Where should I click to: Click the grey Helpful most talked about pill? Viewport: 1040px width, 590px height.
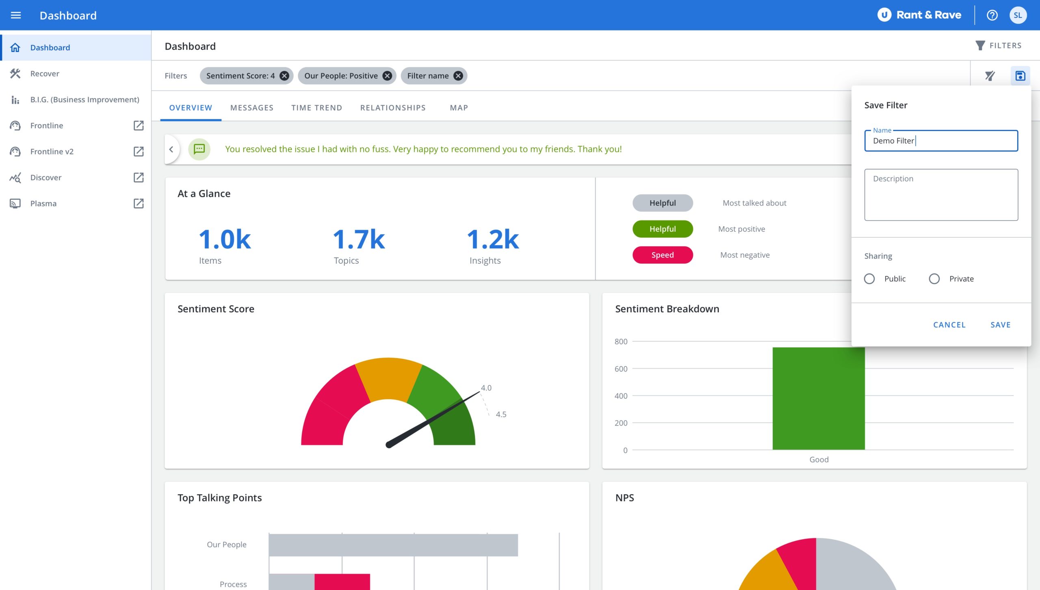(x=663, y=203)
